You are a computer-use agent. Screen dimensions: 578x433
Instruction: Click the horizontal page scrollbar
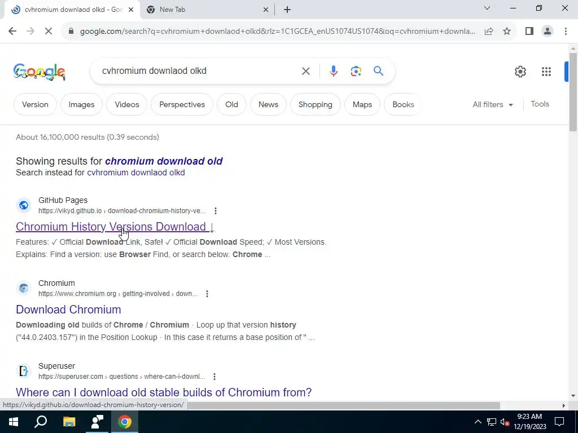[x=343, y=405]
